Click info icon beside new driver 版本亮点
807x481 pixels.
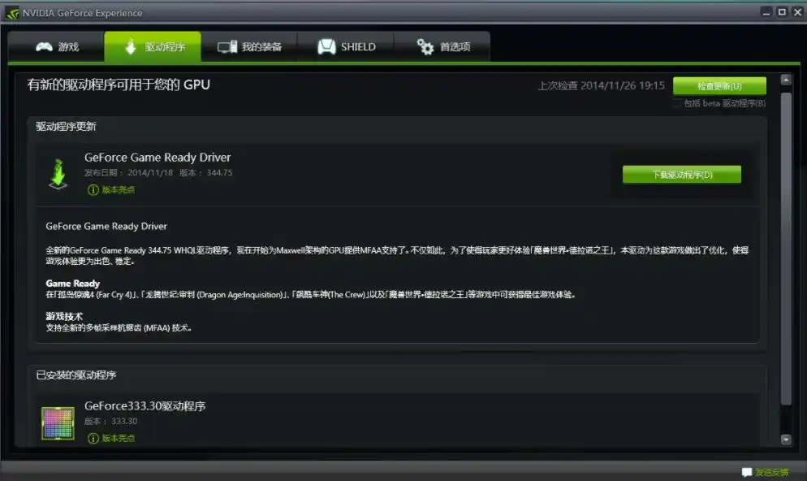93,190
